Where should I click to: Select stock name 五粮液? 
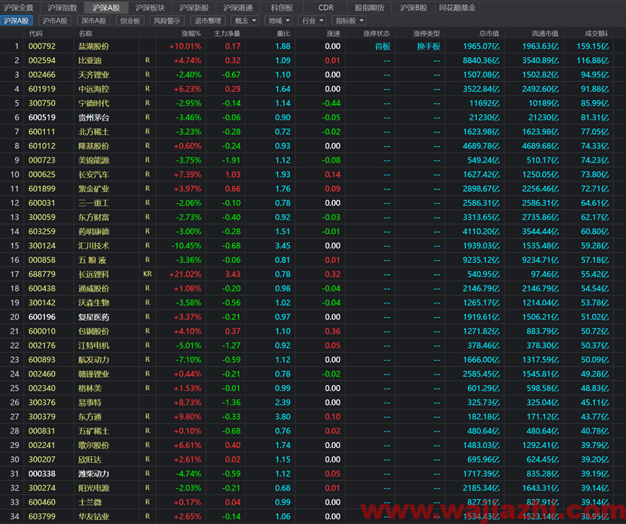pyautogui.click(x=92, y=260)
